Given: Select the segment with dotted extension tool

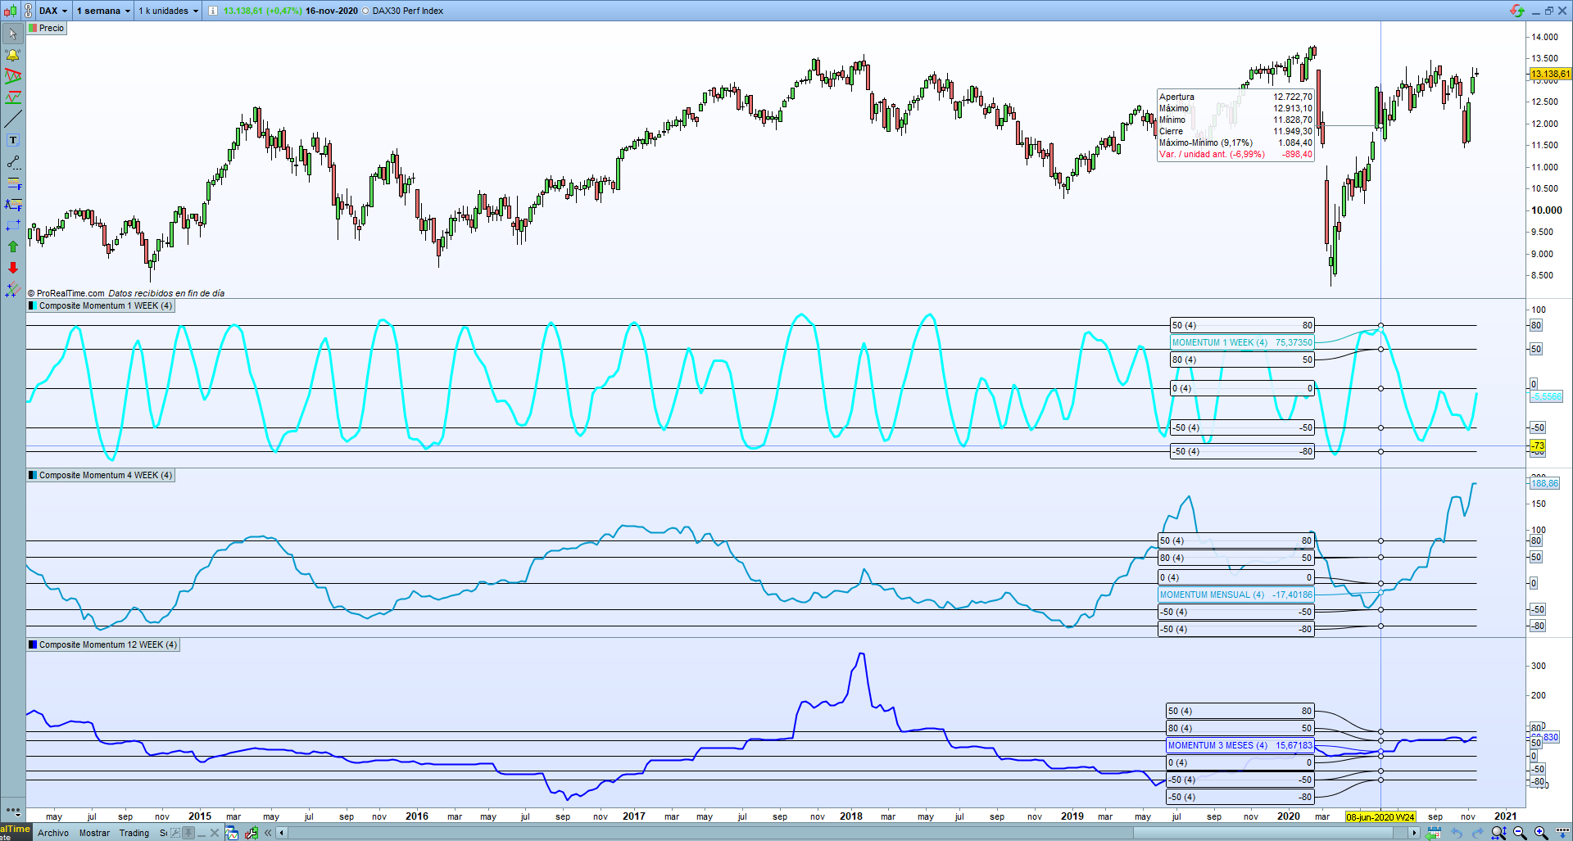Looking at the screenshot, I should [x=13, y=161].
